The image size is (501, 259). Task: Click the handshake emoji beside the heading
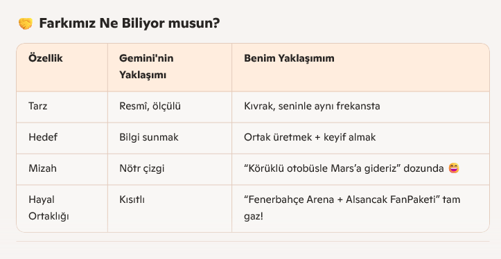click(x=26, y=24)
